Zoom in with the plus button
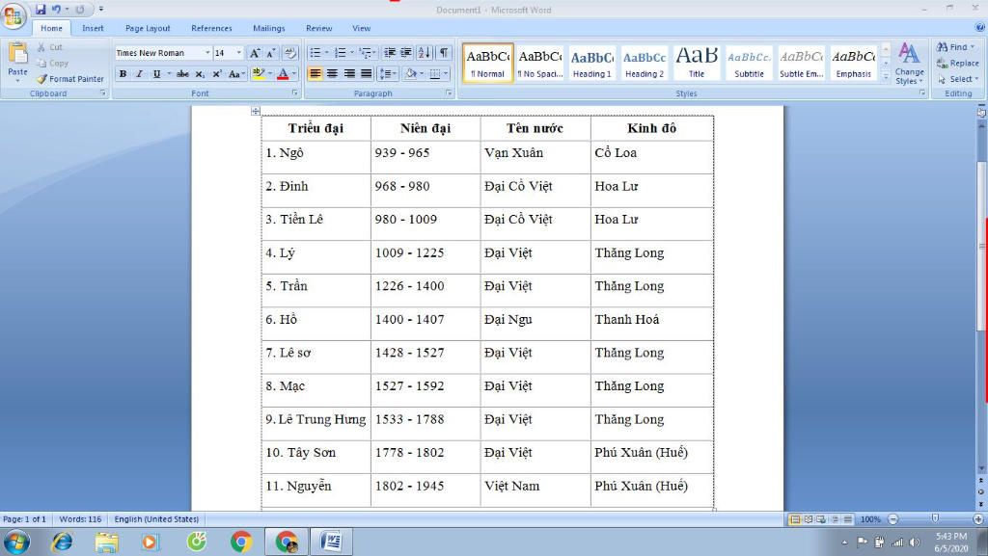 click(x=978, y=519)
